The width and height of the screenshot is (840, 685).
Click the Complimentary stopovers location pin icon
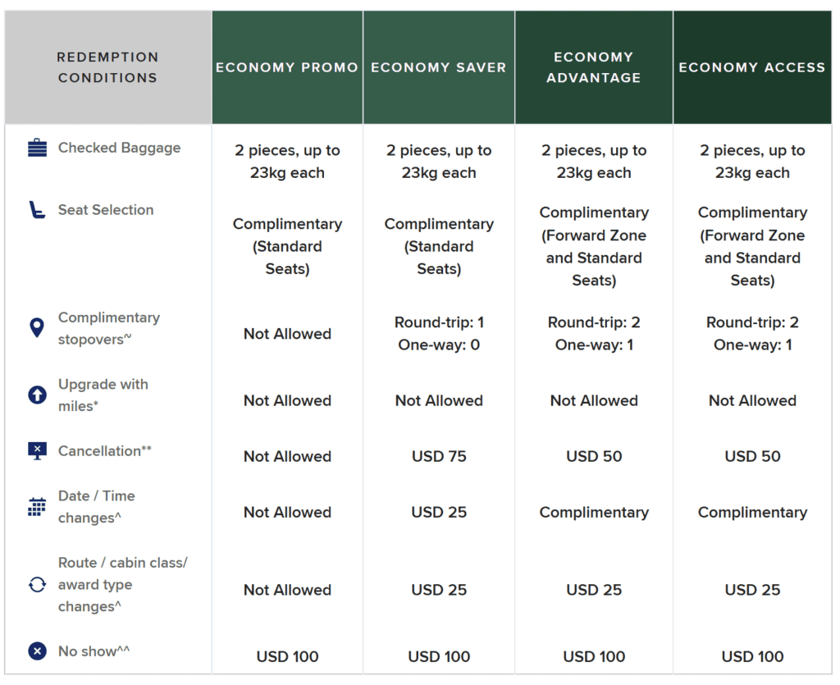(x=37, y=328)
